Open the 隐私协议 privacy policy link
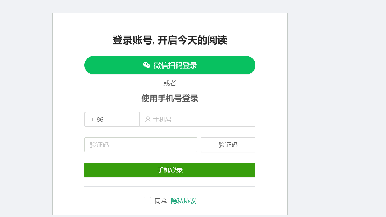The image size is (386, 217). click(184, 201)
